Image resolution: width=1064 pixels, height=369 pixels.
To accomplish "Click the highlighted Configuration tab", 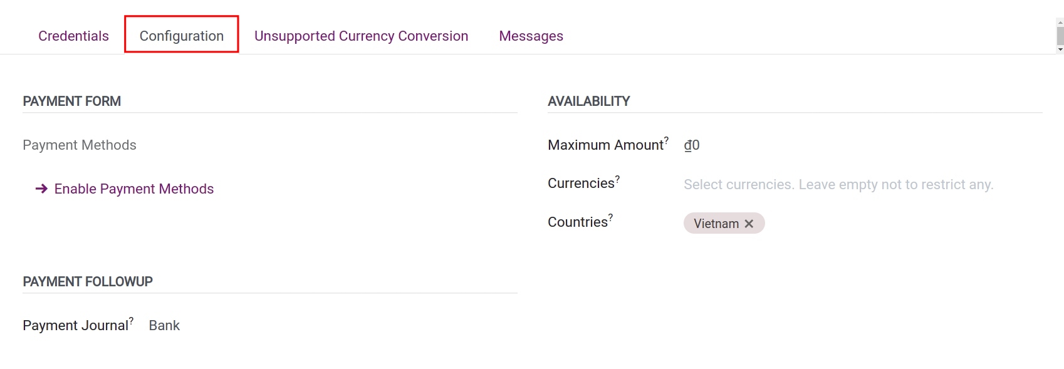I will [x=181, y=36].
